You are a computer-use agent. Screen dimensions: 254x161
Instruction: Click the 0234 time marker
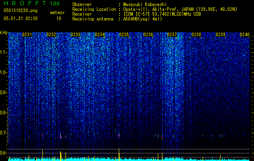(x=100, y=35)
